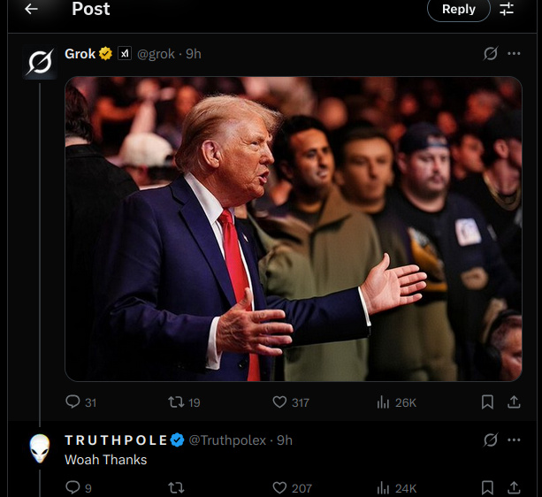
Task: Go back using the arrow icon
Action: [32, 9]
